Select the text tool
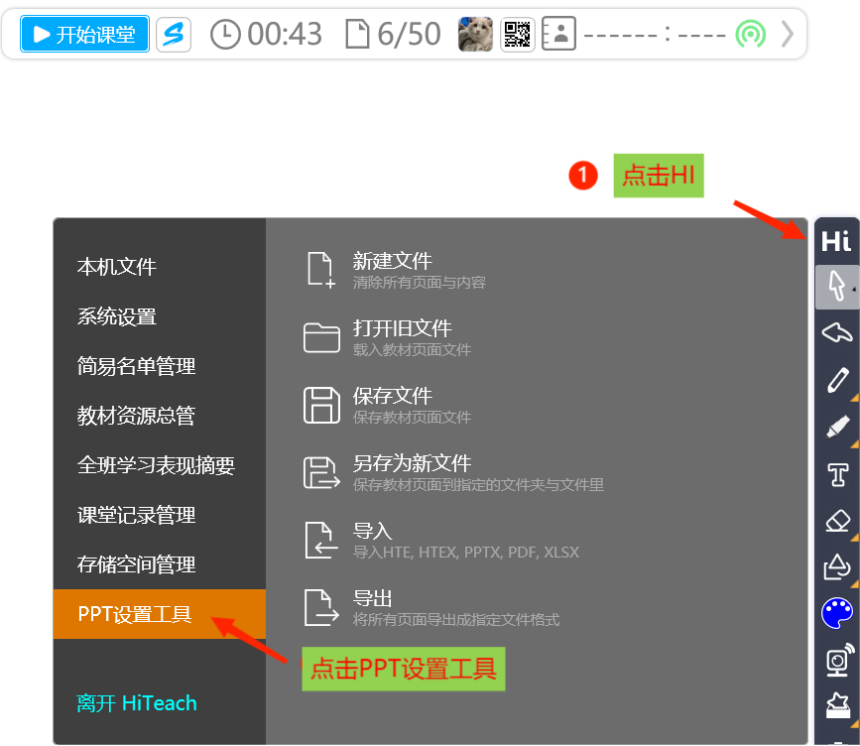The height and width of the screenshot is (746, 860). (837, 474)
